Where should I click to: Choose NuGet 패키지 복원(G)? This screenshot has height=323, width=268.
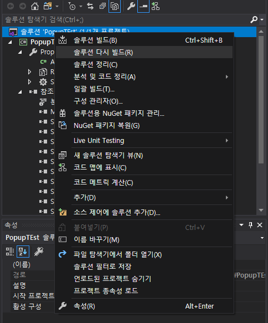pos(144,125)
